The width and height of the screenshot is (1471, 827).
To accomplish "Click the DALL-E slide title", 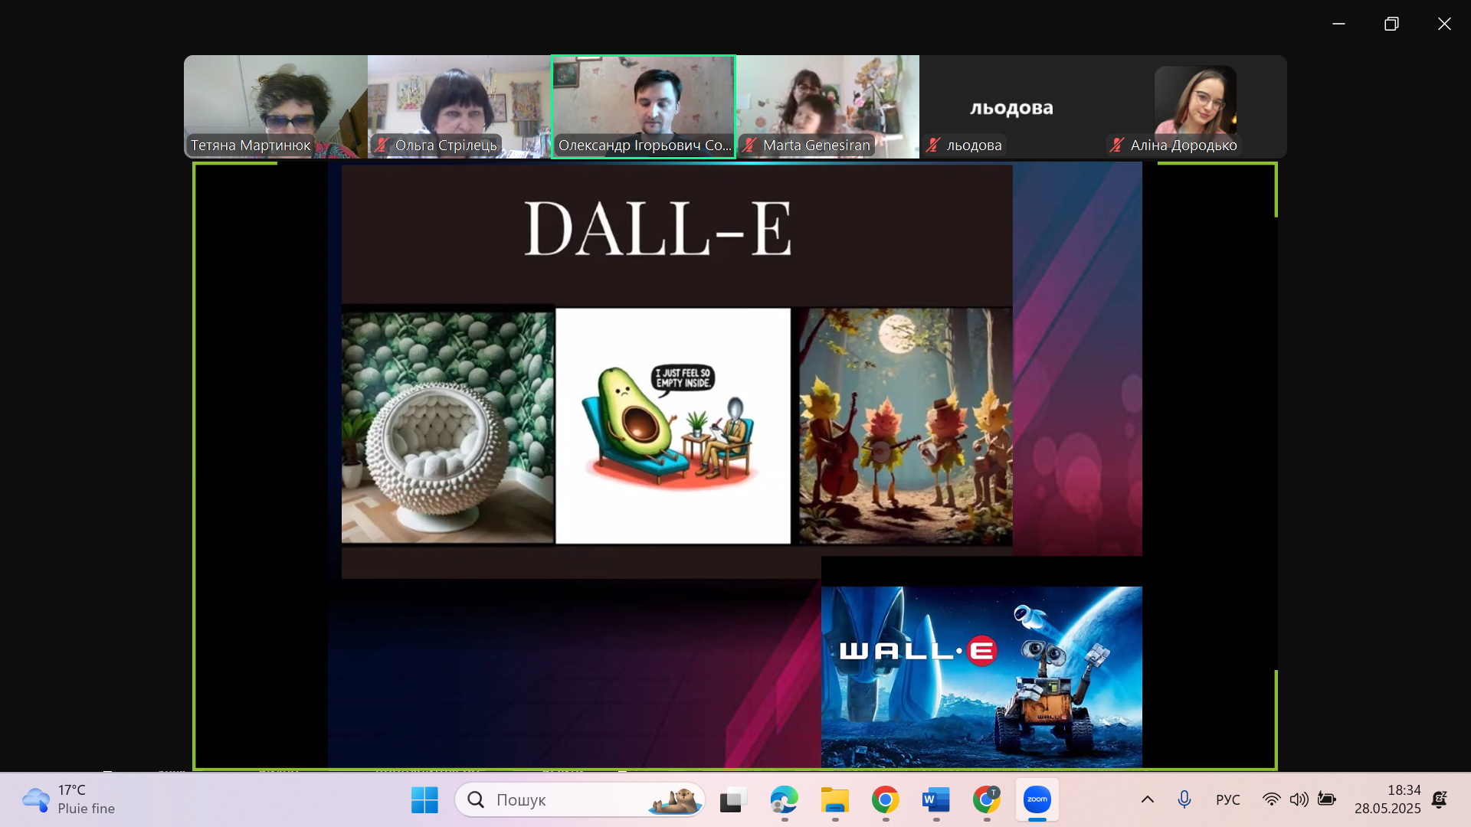I will tap(657, 229).
